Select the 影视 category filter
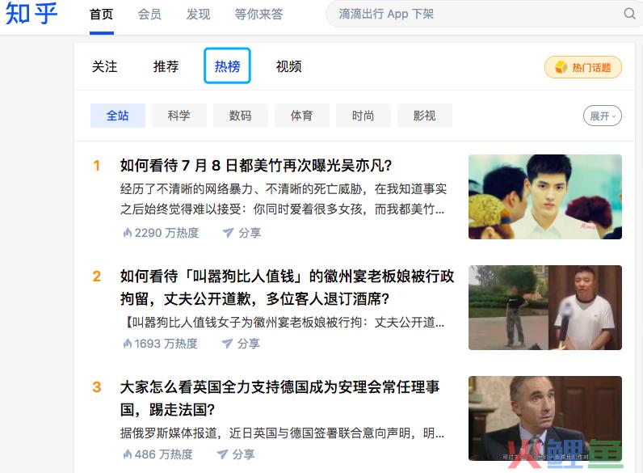 (x=425, y=116)
